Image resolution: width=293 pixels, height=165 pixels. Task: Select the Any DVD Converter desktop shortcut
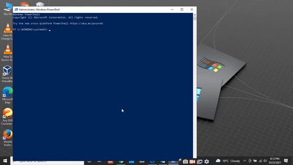click(7, 116)
